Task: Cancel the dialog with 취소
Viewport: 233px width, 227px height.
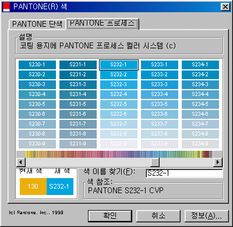Action: pyautogui.click(x=158, y=216)
